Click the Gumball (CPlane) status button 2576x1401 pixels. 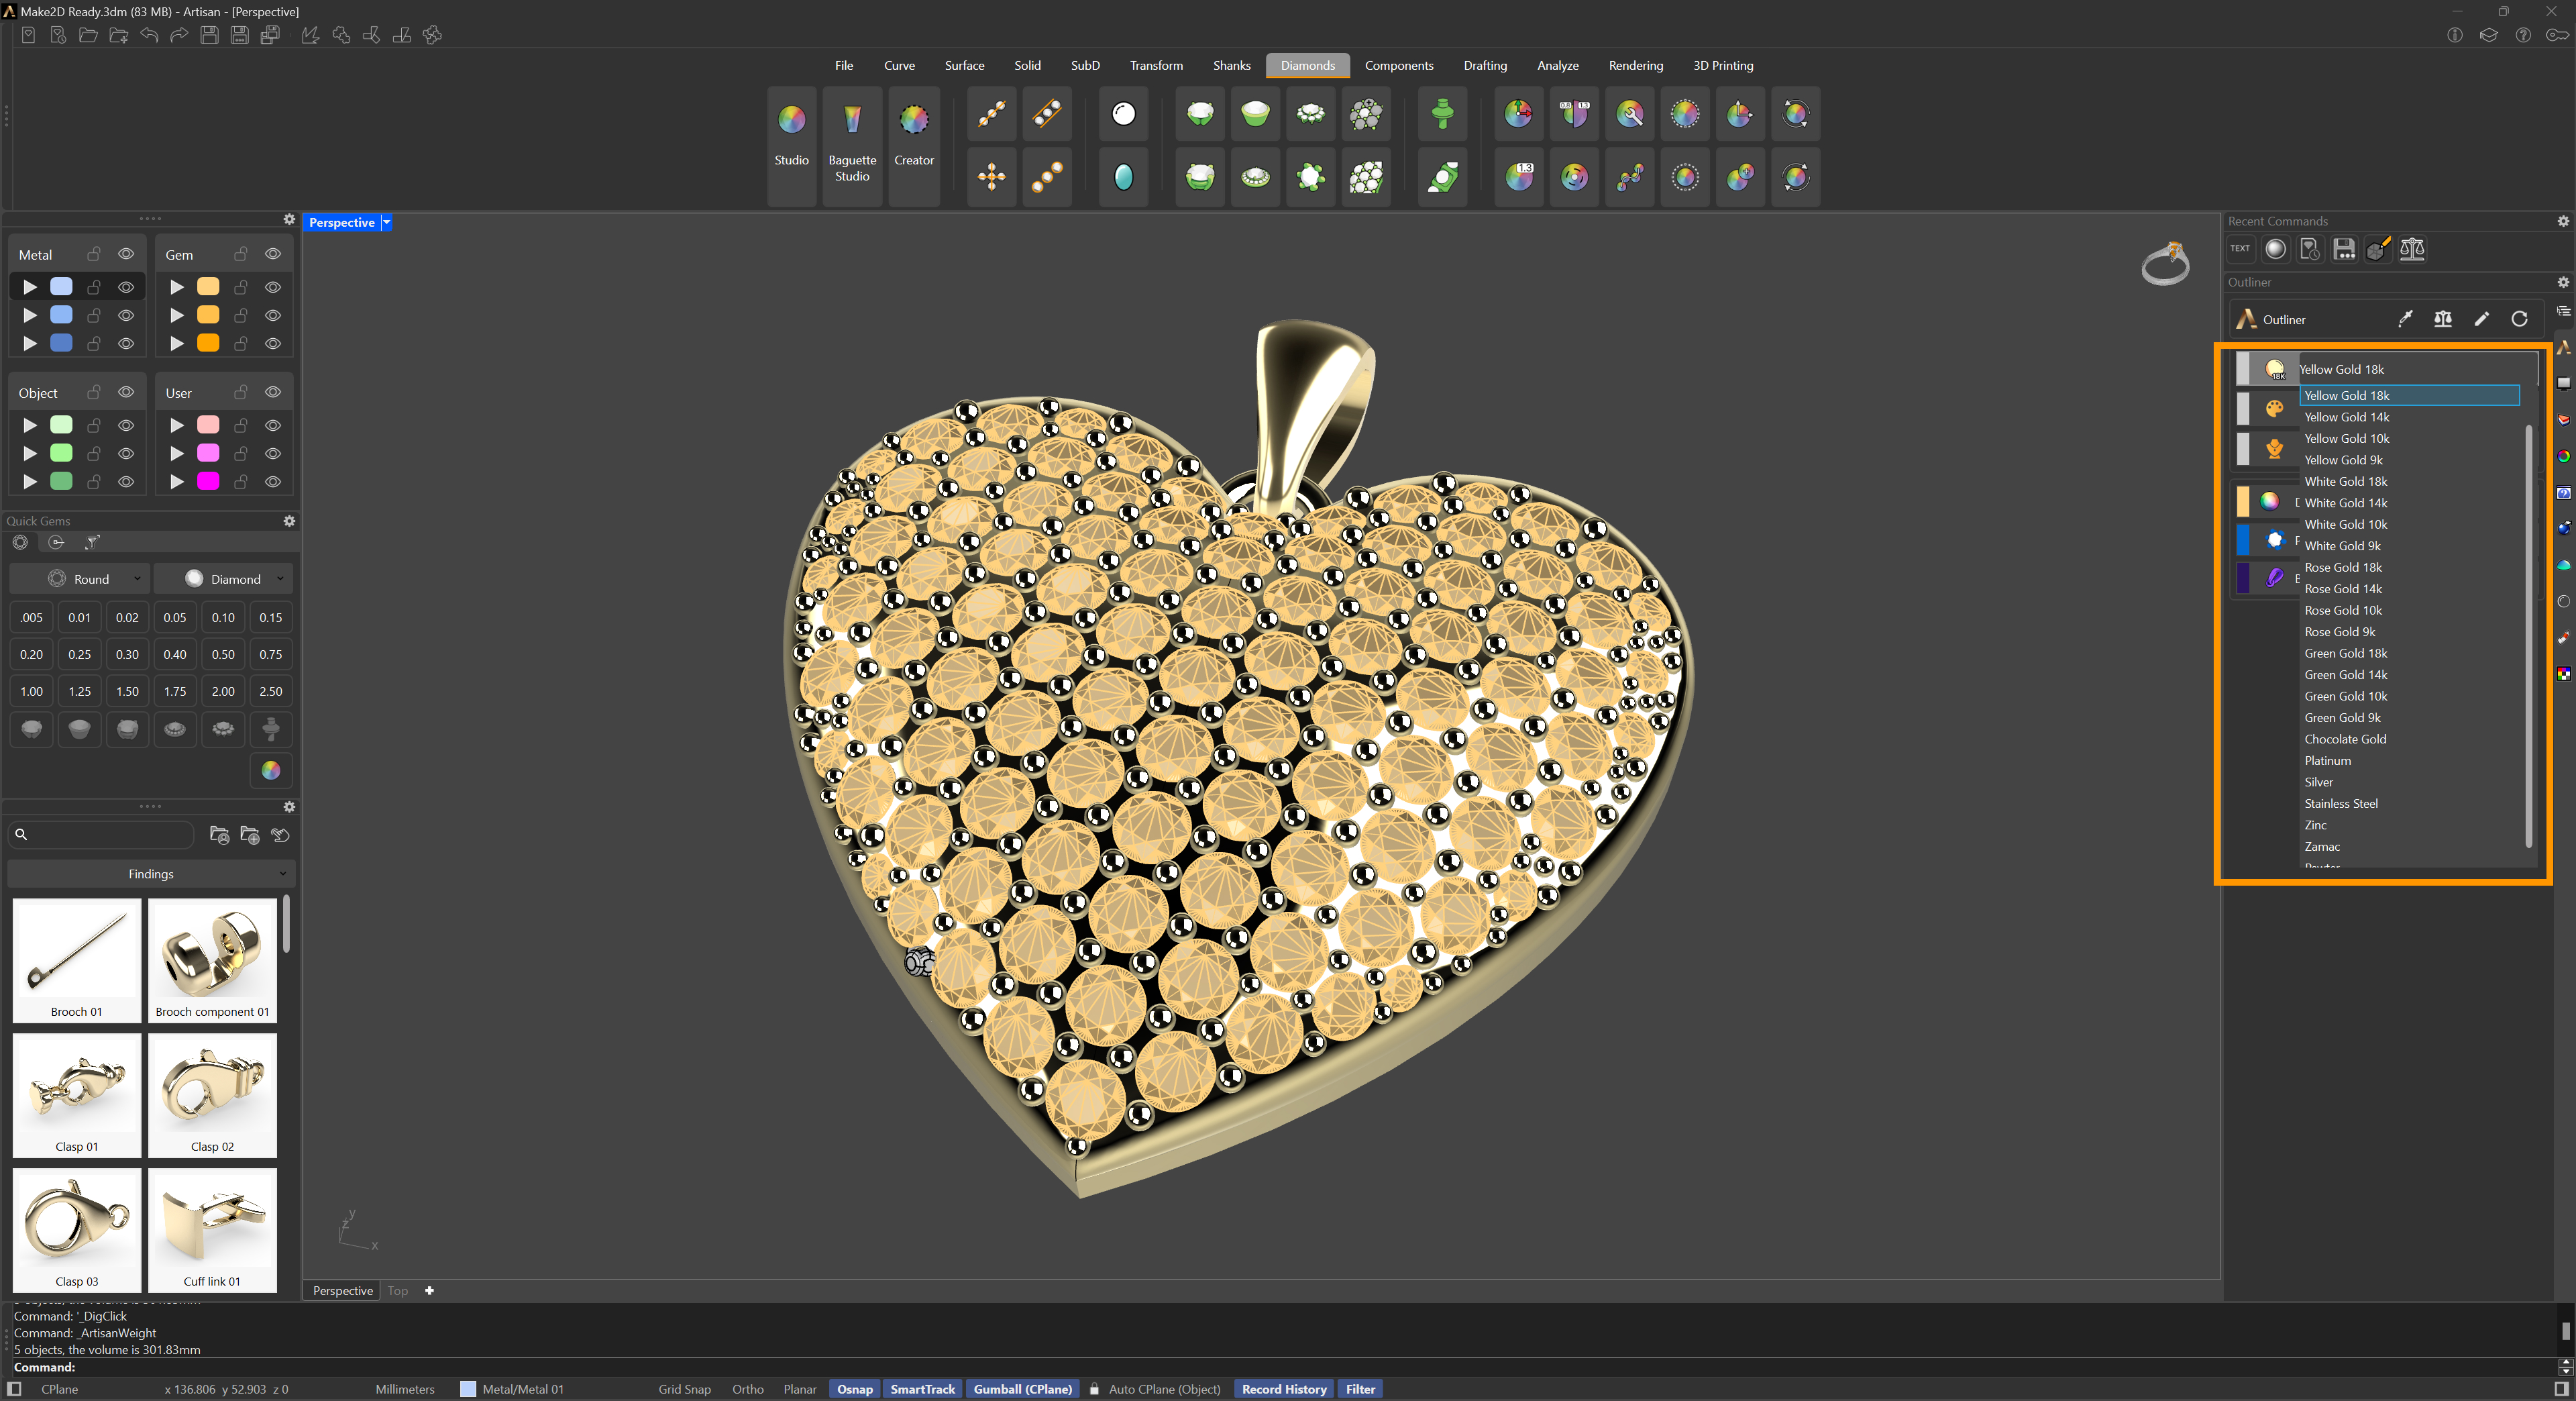pyautogui.click(x=1022, y=1389)
